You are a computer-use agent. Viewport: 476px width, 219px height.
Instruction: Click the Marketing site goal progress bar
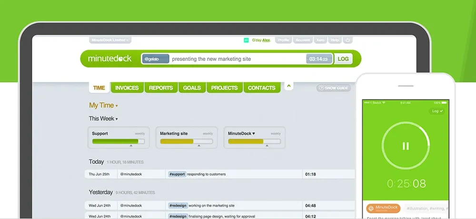pos(187,141)
